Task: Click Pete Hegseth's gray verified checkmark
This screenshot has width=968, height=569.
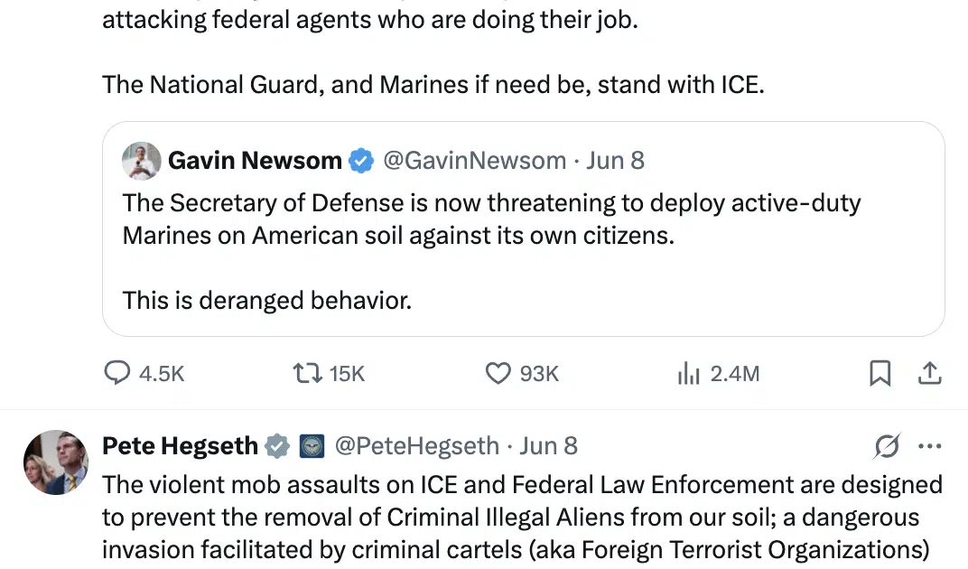Action: click(277, 445)
